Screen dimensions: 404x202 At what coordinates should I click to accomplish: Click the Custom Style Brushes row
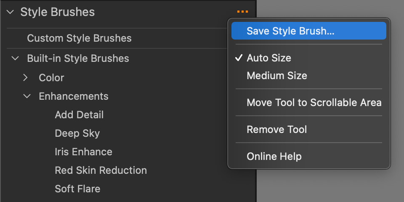[117, 38]
